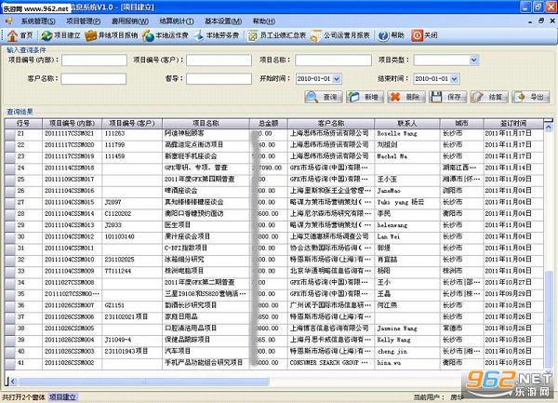Open 本地劳务费 toolbar item
Screen dimensions: 558x403
(217, 35)
